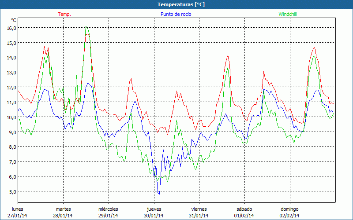Click the "jueves" day label
353x220 pixels.
pos(154,209)
